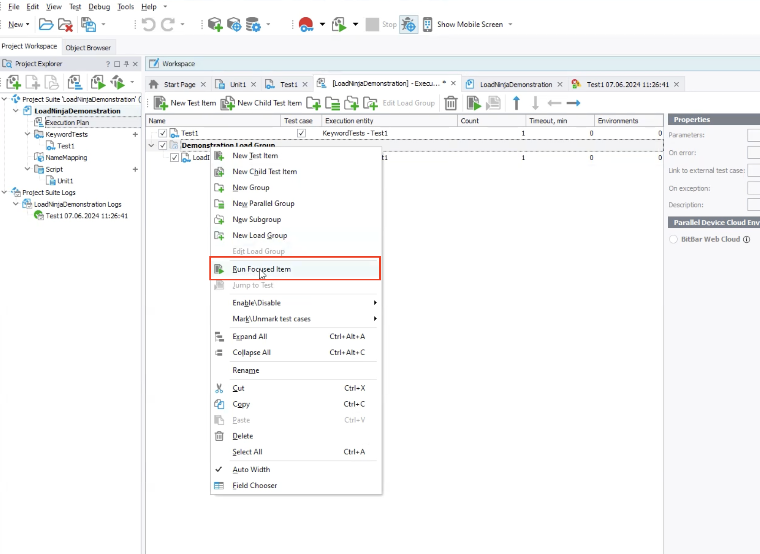
Task: Switch to the Object Browser tab
Action: (x=88, y=48)
